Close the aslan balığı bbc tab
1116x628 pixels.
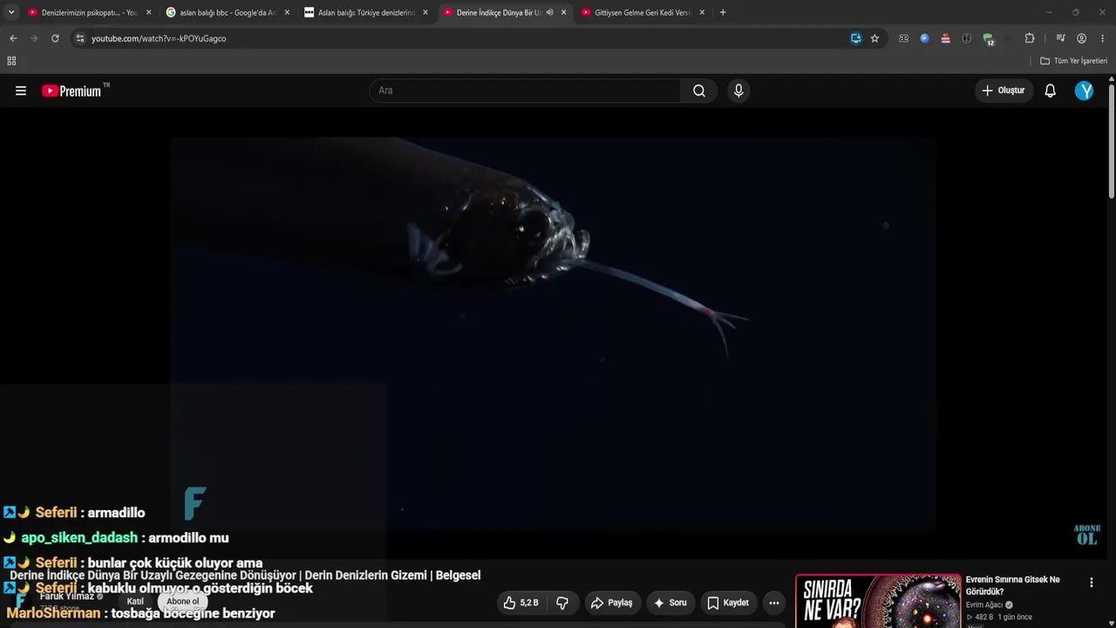tap(287, 12)
